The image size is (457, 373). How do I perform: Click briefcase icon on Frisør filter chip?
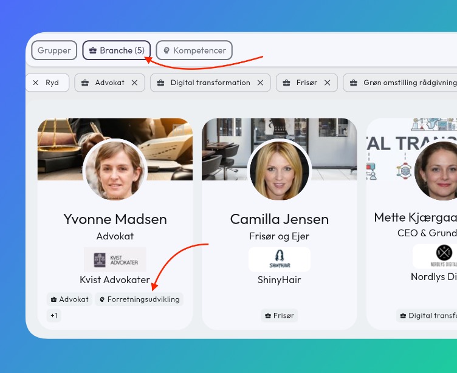[x=286, y=83]
